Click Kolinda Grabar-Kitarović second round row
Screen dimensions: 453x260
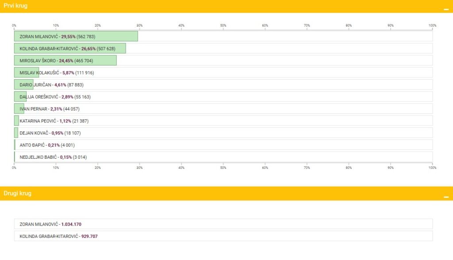click(x=223, y=236)
